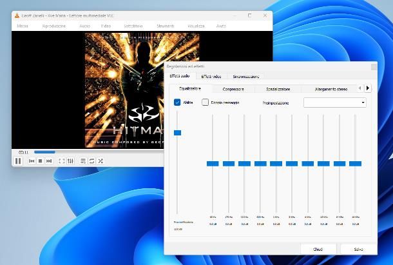Click the 1 KHz frequency label
This screenshot has width=393, height=265.
276,217
